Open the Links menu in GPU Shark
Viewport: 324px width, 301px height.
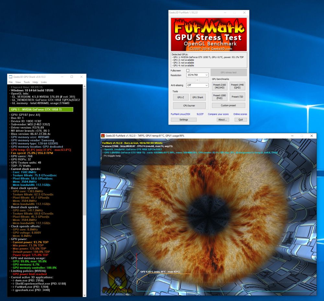point(44,82)
